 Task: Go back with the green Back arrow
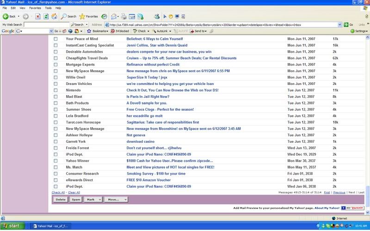point(9,16)
